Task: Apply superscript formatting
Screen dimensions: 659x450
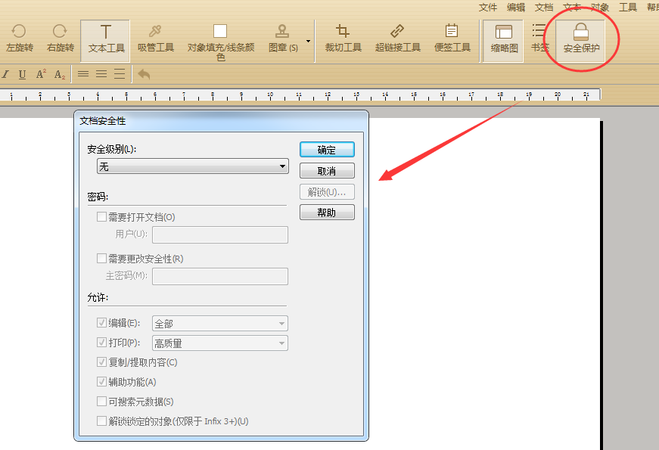Action: [41, 74]
